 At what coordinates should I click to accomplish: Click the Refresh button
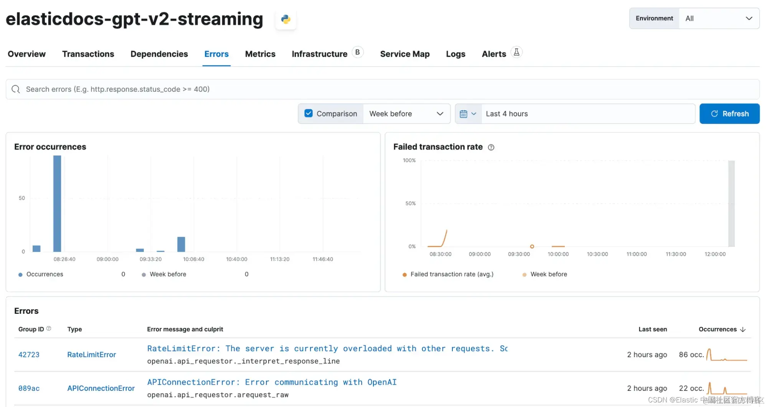(729, 114)
